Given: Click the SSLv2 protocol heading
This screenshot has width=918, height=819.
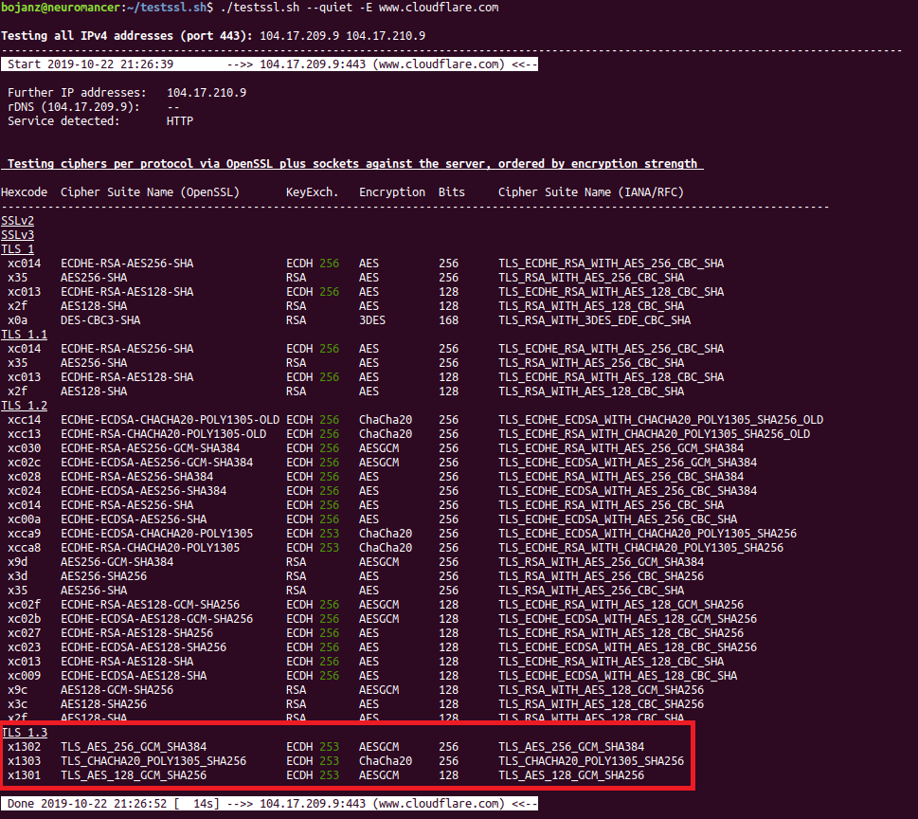Looking at the screenshot, I should pos(17,221).
